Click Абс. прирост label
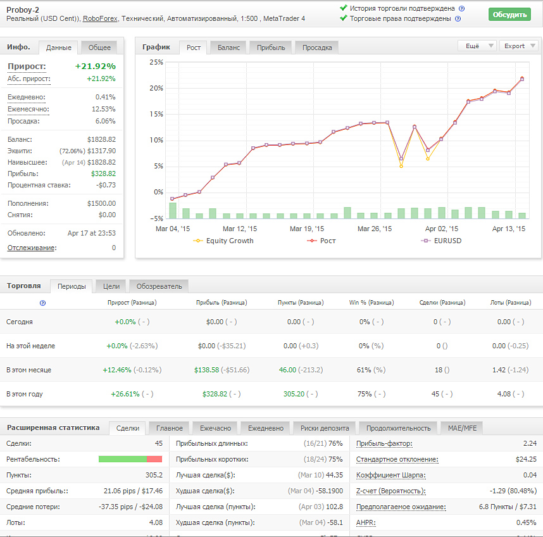Image resolution: width=543 pixels, height=537 pixels. point(28,79)
